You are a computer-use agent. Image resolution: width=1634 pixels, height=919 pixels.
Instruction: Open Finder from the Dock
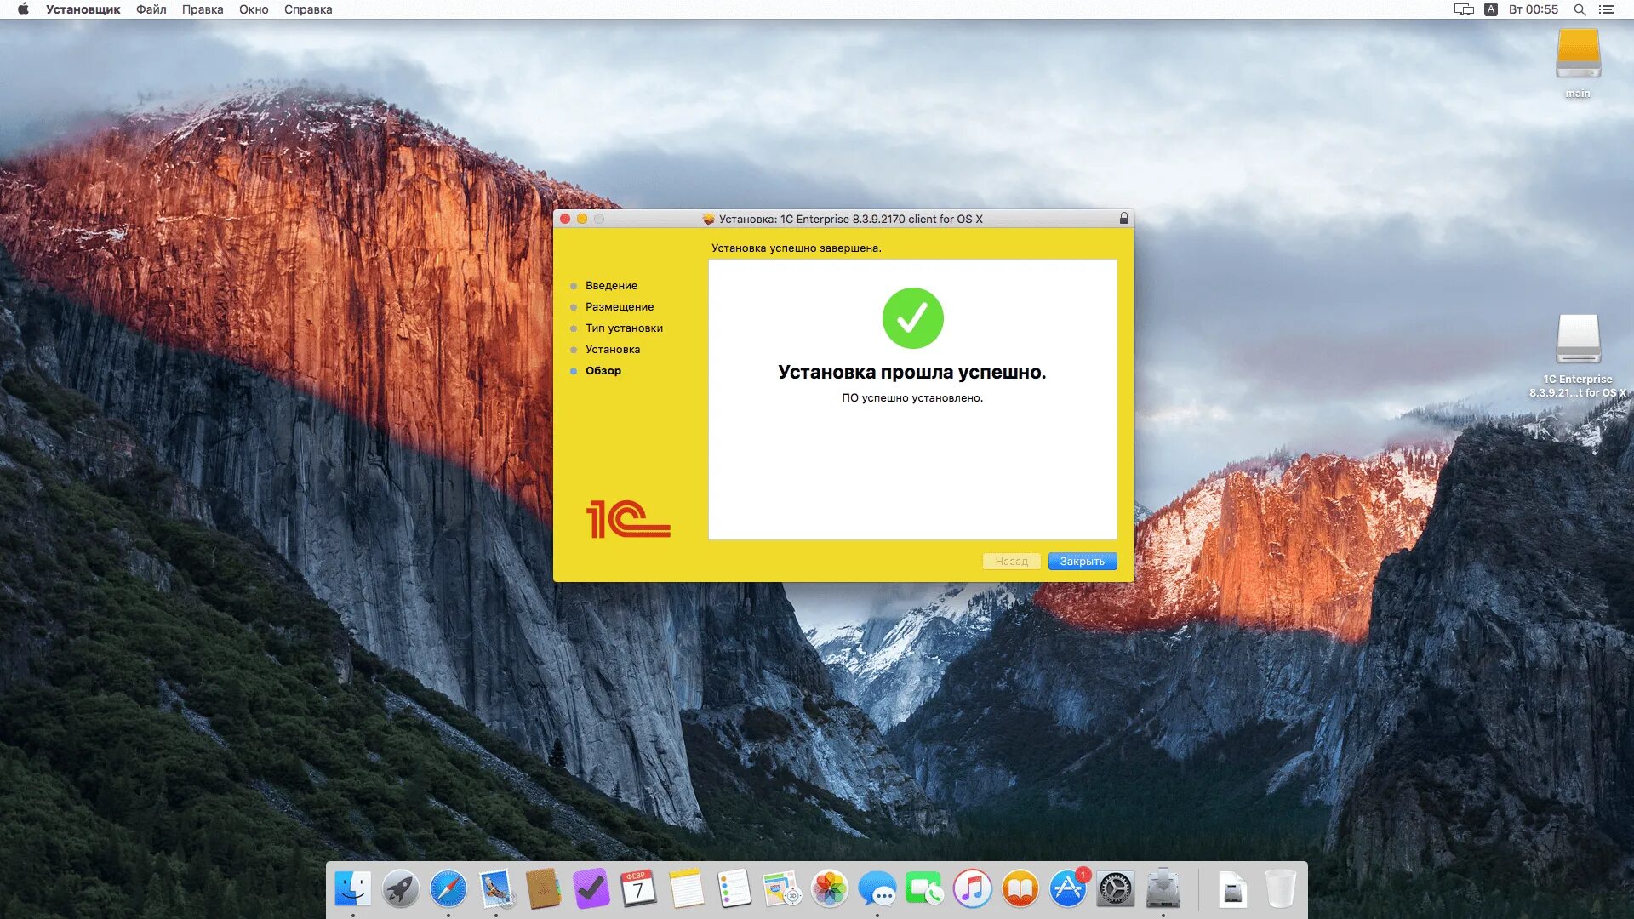pyautogui.click(x=352, y=889)
